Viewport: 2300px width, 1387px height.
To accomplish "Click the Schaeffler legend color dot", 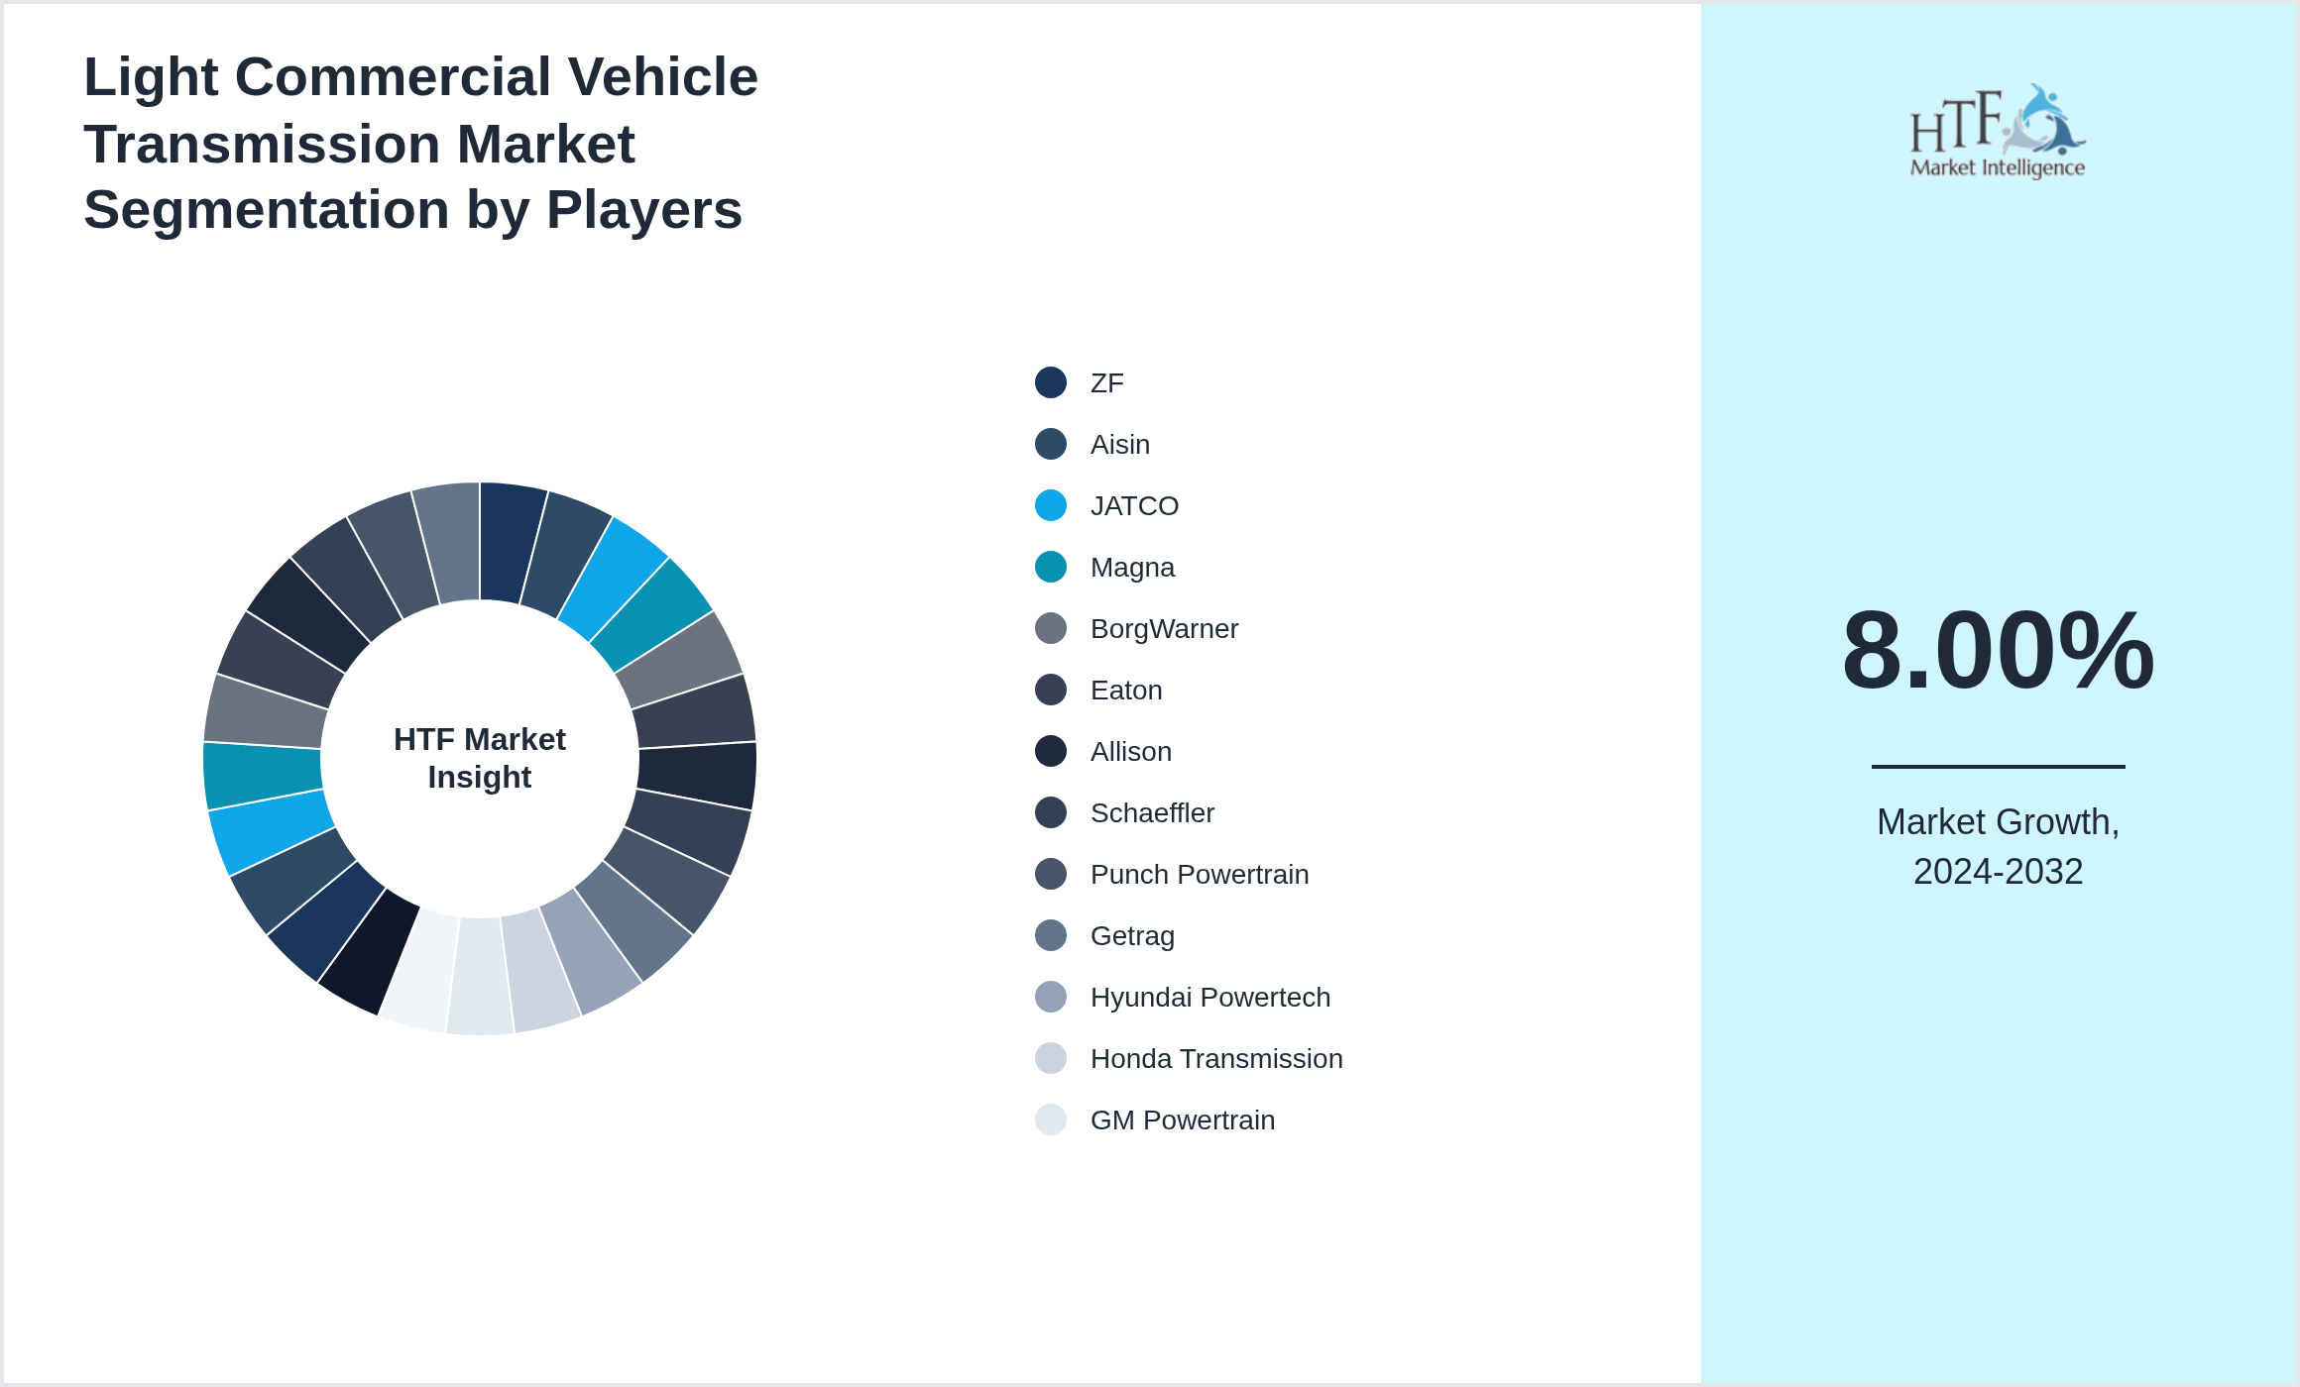I will point(1051,812).
